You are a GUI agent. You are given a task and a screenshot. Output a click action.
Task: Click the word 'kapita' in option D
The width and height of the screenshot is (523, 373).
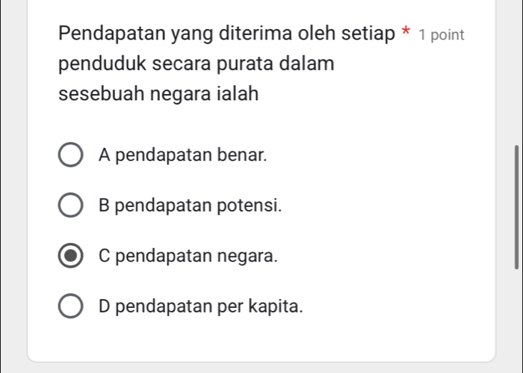click(x=276, y=306)
